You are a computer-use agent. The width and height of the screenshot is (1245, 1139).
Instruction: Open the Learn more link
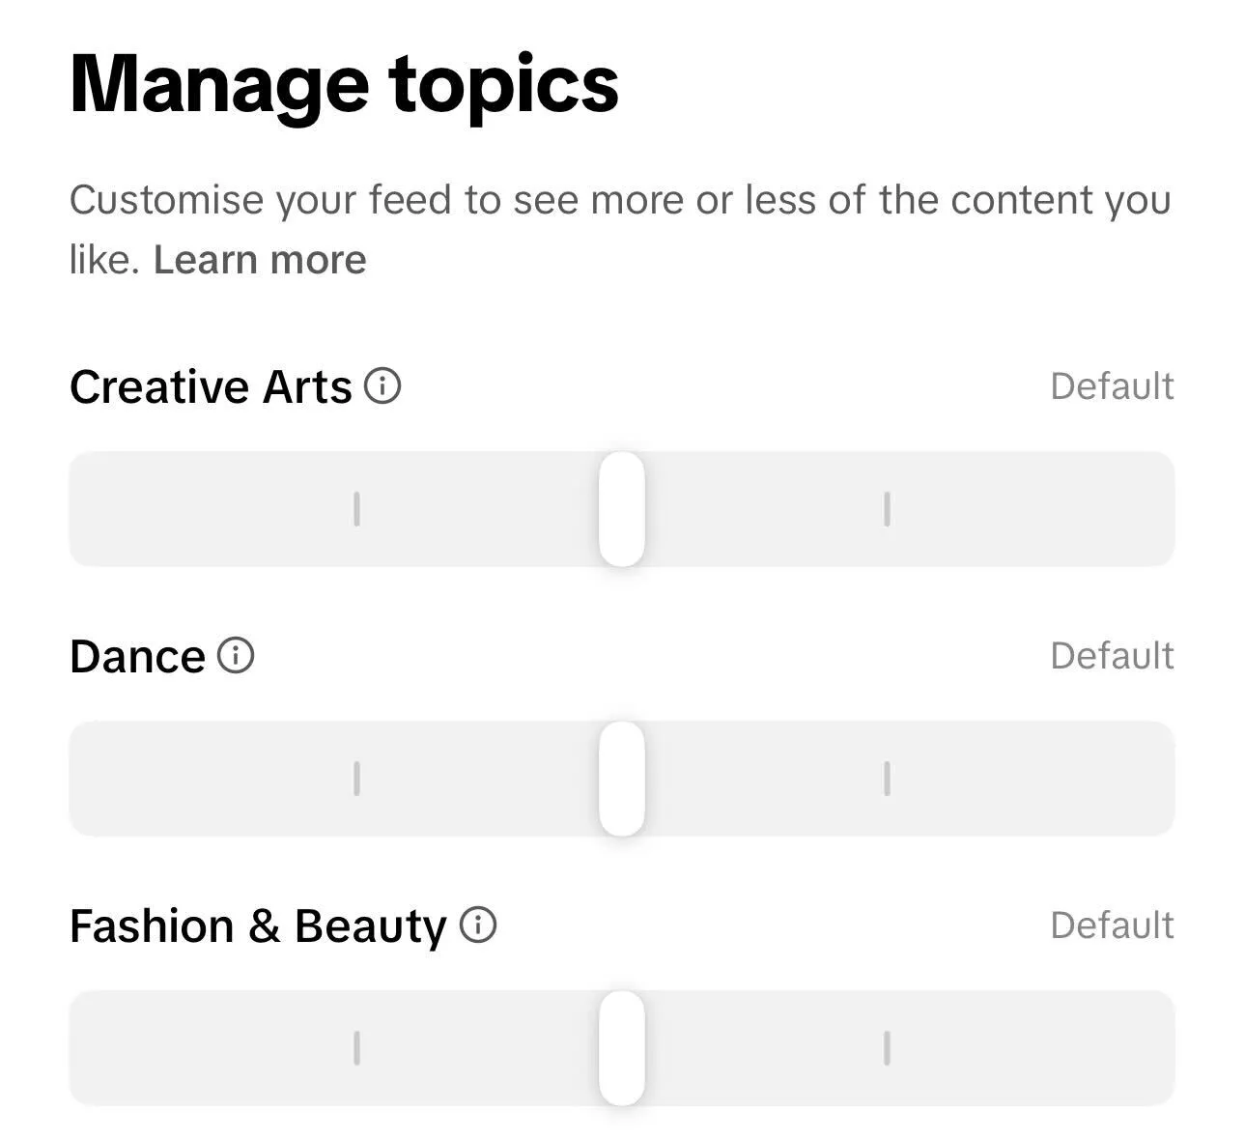pos(258,258)
